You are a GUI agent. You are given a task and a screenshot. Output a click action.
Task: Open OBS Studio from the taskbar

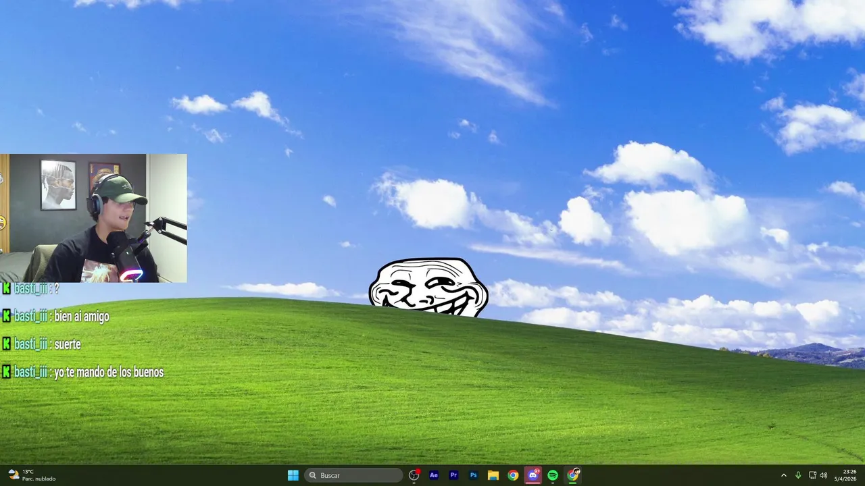tap(414, 475)
